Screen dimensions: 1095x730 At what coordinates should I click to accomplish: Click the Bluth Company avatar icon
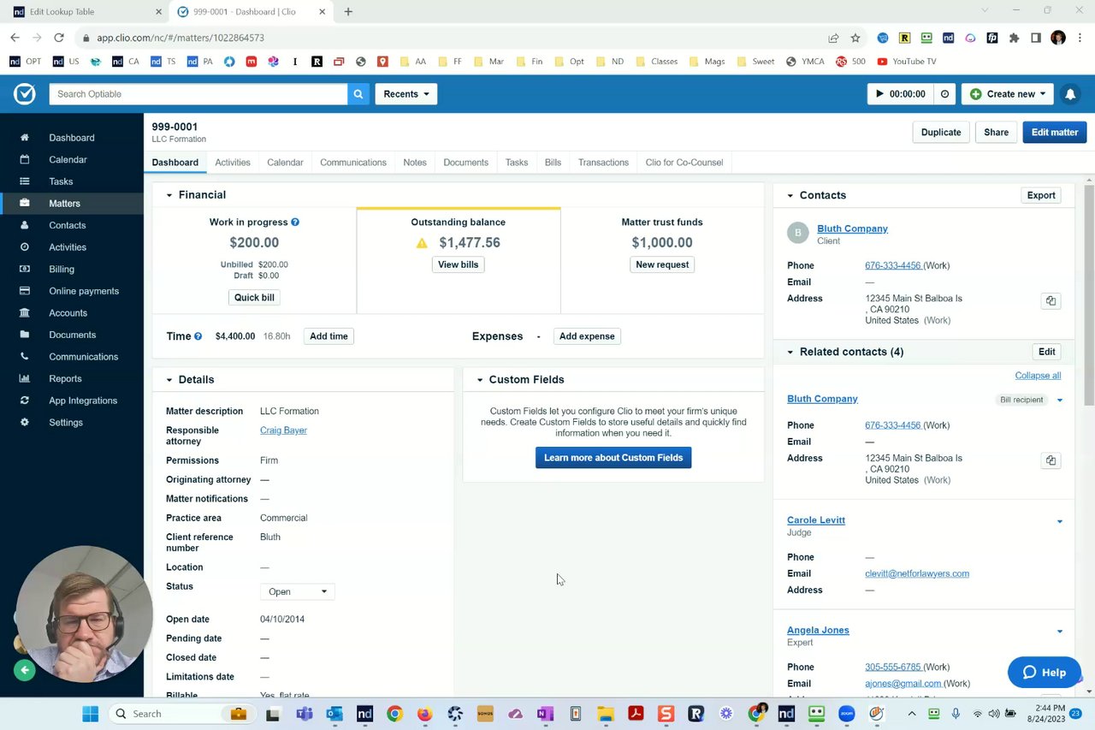[798, 233]
